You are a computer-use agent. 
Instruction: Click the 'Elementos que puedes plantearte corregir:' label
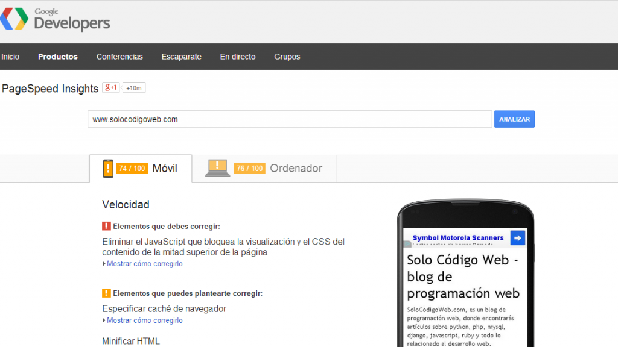click(x=188, y=293)
